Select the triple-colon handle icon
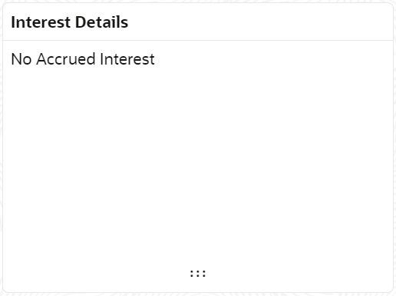 (x=198, y=274)
